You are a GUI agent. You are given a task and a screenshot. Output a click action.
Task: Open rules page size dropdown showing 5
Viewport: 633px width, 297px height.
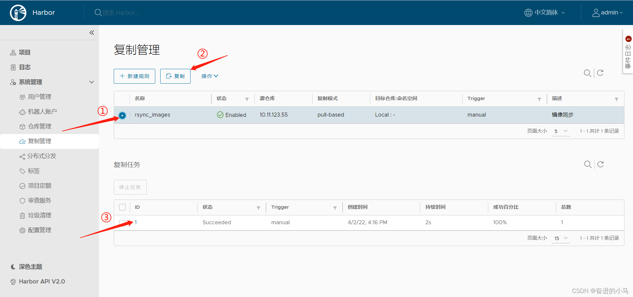561,131
